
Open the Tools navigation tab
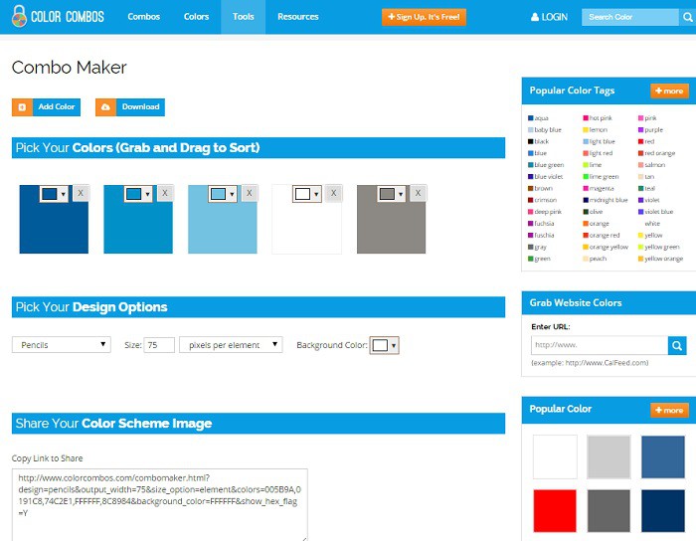(x=243, y=17)
